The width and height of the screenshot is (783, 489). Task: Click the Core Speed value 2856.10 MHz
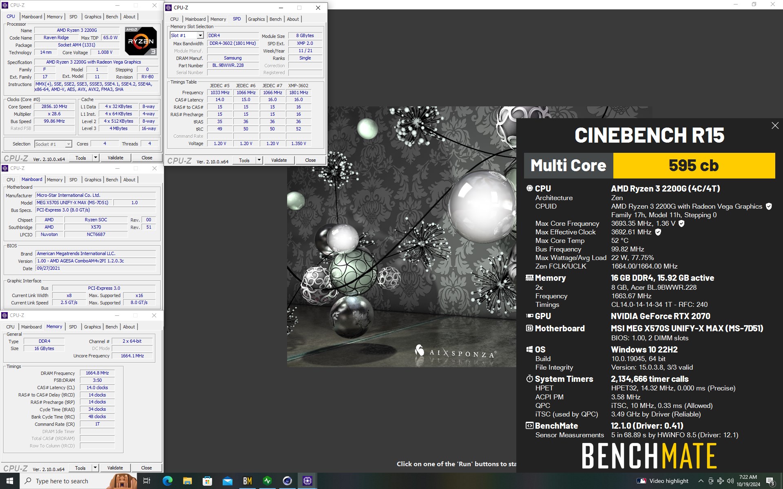pyautogui.click(x=54, y=106)
